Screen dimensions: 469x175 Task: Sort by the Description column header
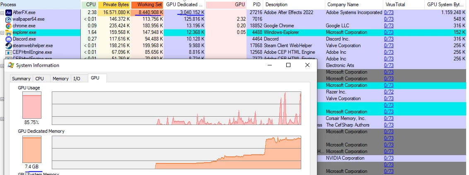(x=294, y=5)
